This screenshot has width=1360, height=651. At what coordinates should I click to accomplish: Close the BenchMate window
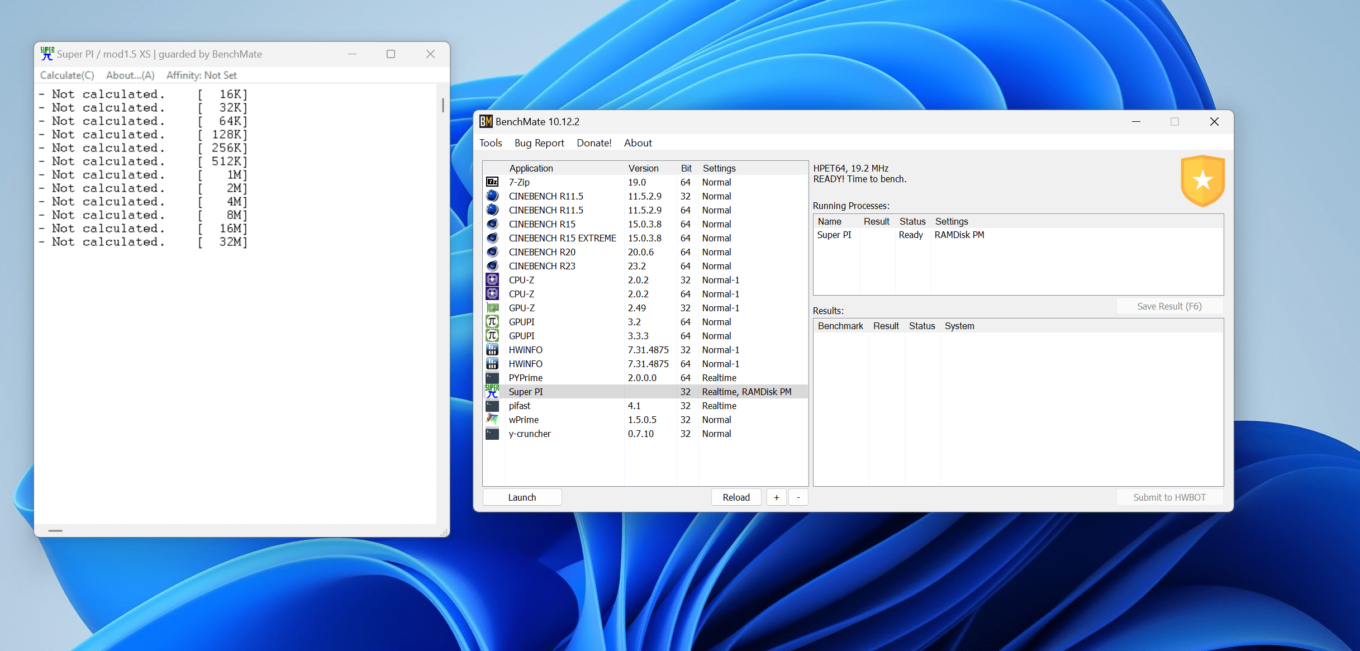click(x=1214, y=122)
